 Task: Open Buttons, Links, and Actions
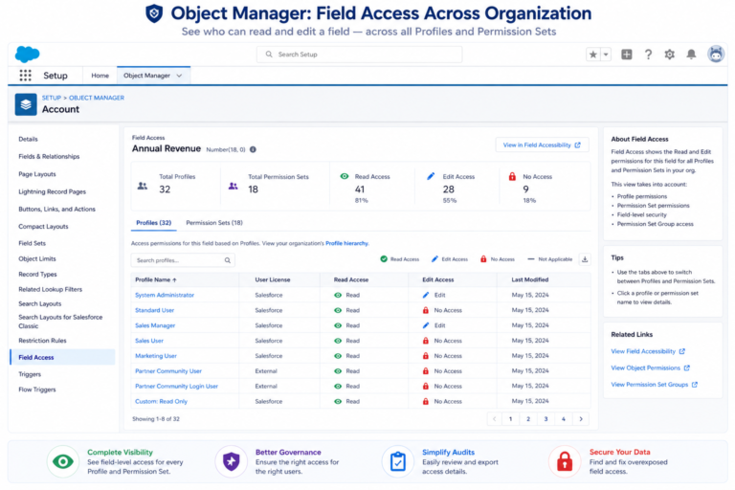pyautogui.click(x=56, y=210)
